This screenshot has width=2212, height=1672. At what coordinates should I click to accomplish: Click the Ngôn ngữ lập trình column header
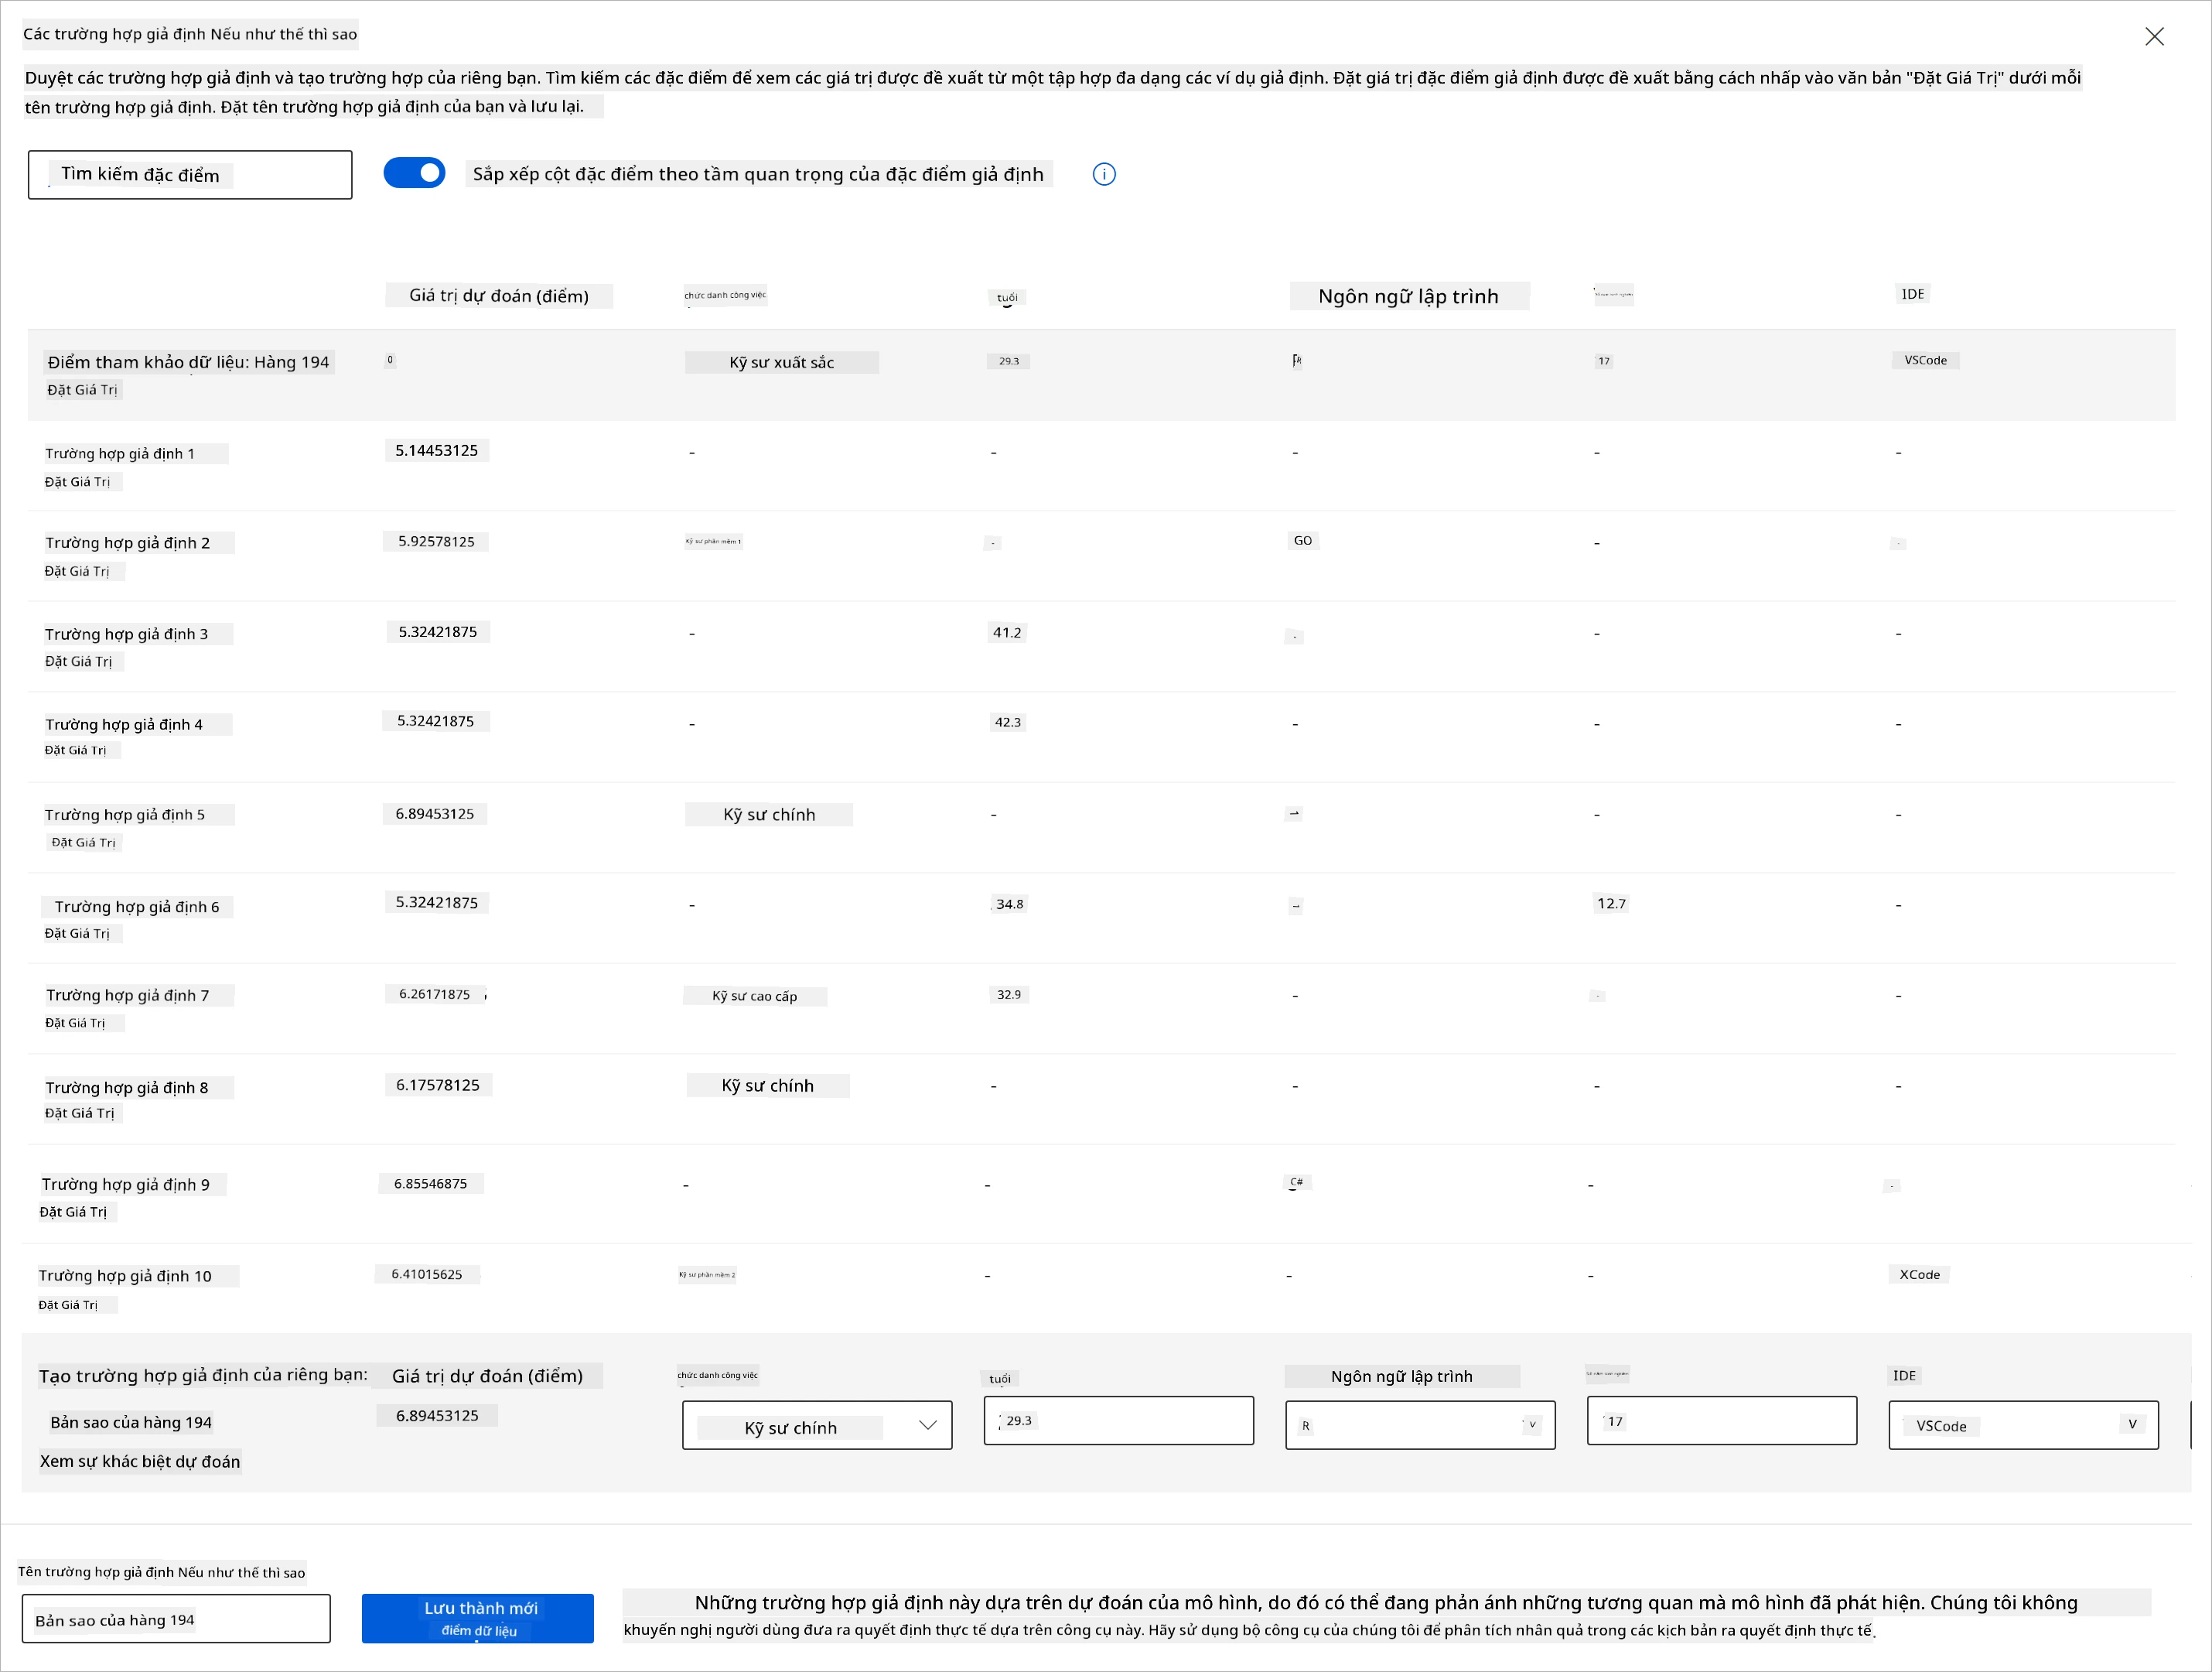pyautogui.click(x=1409, y=296)
